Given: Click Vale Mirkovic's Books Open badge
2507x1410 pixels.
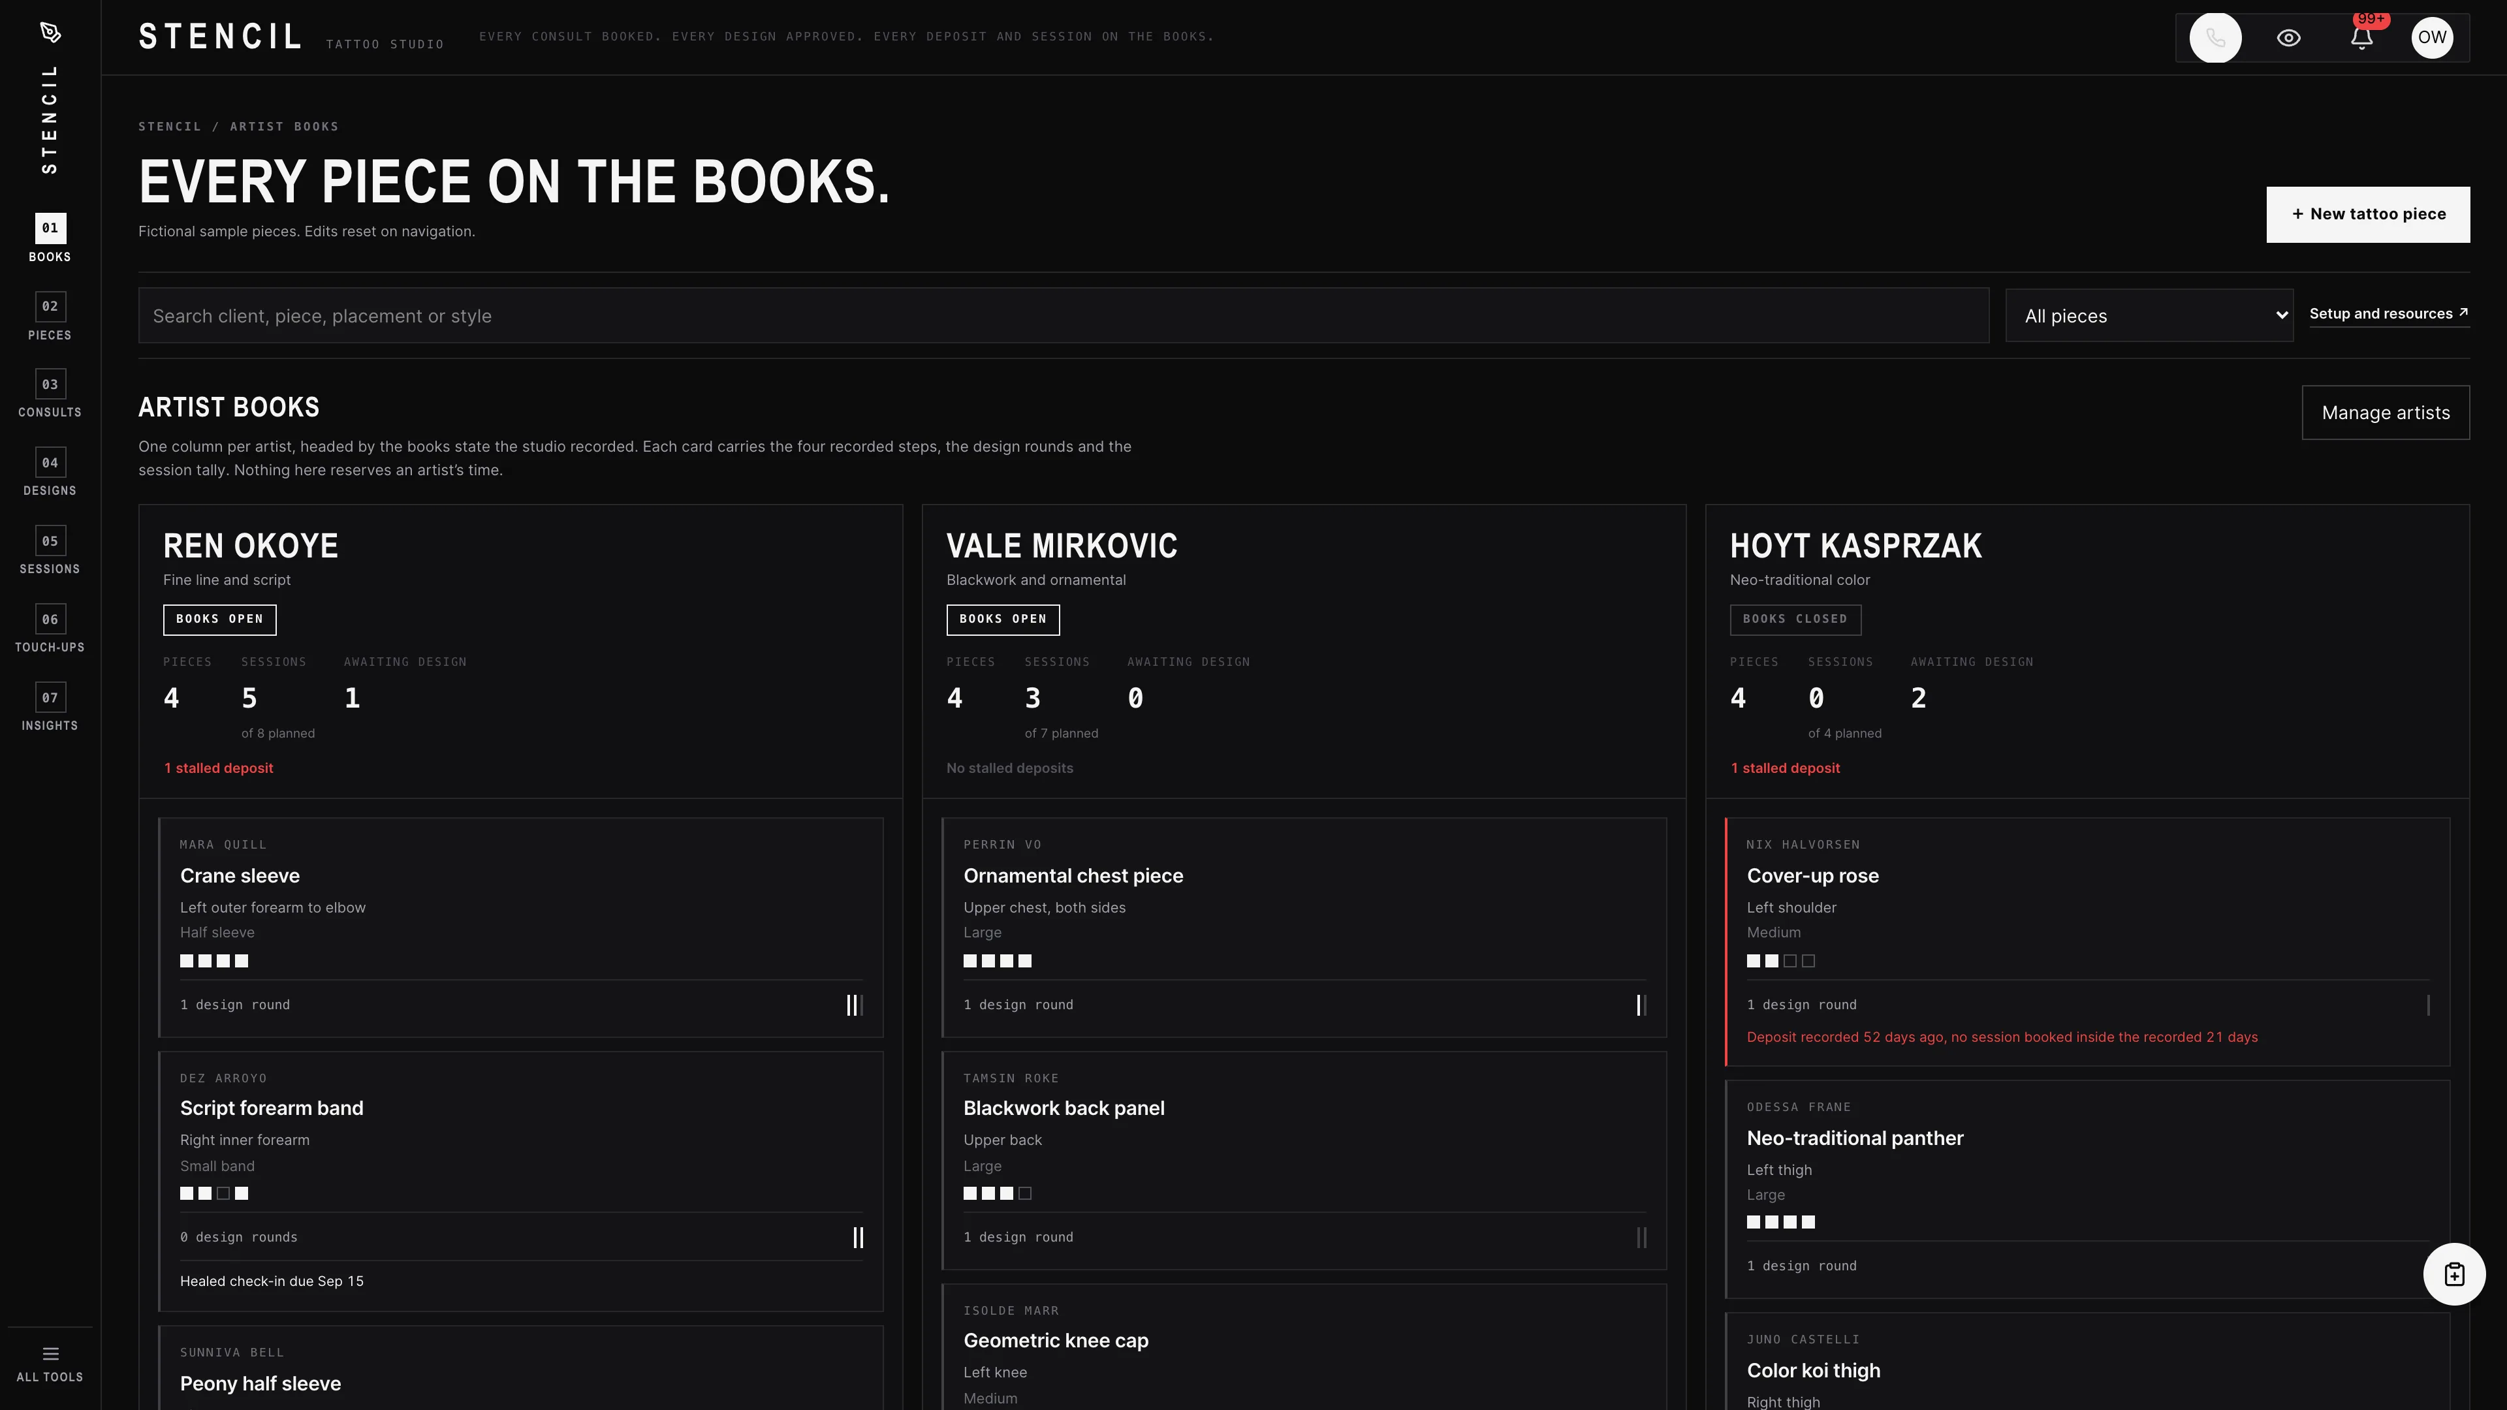Looking at the screenshot, I should (1002, 619).
